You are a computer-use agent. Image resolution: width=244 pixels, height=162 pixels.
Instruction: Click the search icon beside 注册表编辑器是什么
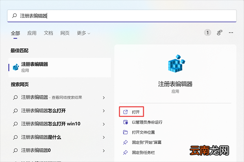point(15,137)
